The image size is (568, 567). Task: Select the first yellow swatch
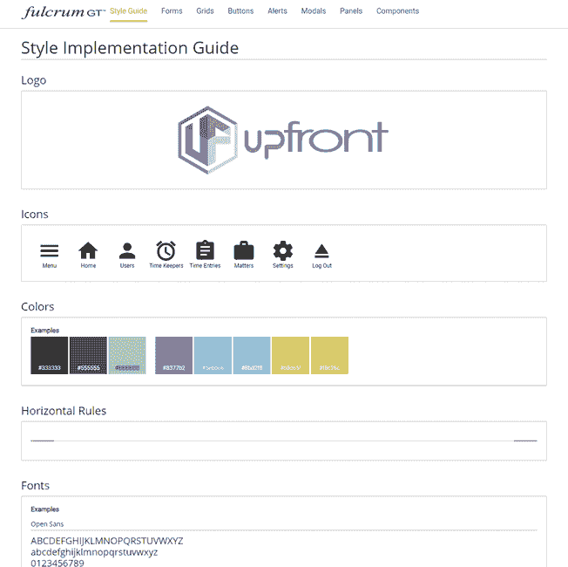(x=290, y=356)
